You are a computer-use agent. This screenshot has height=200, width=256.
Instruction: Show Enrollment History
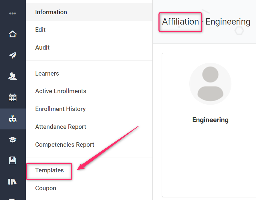(x=60, y=109)
